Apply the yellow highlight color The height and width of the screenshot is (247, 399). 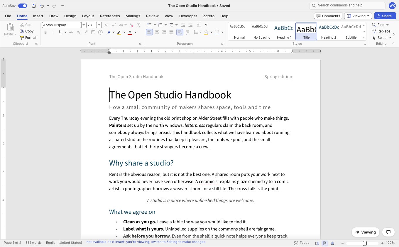click(x=119, y=32)
